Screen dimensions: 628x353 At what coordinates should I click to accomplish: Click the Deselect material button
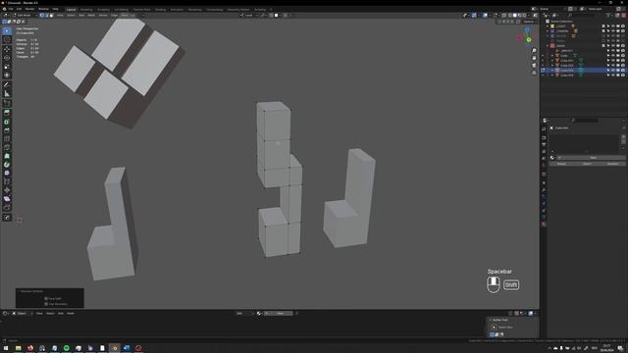point(612,164)
